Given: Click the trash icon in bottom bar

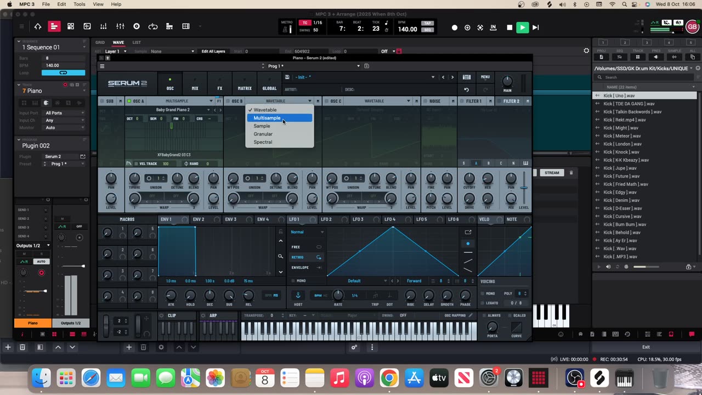Looking at the screenshot, I should [x=22, y=347].
